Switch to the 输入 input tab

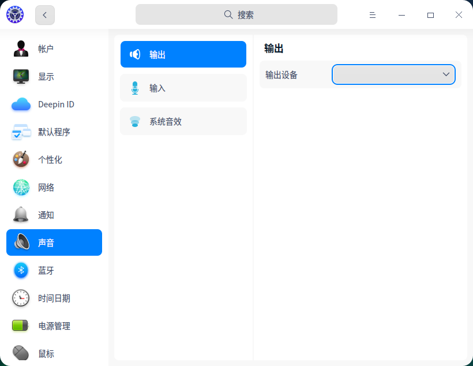point(183,88)
